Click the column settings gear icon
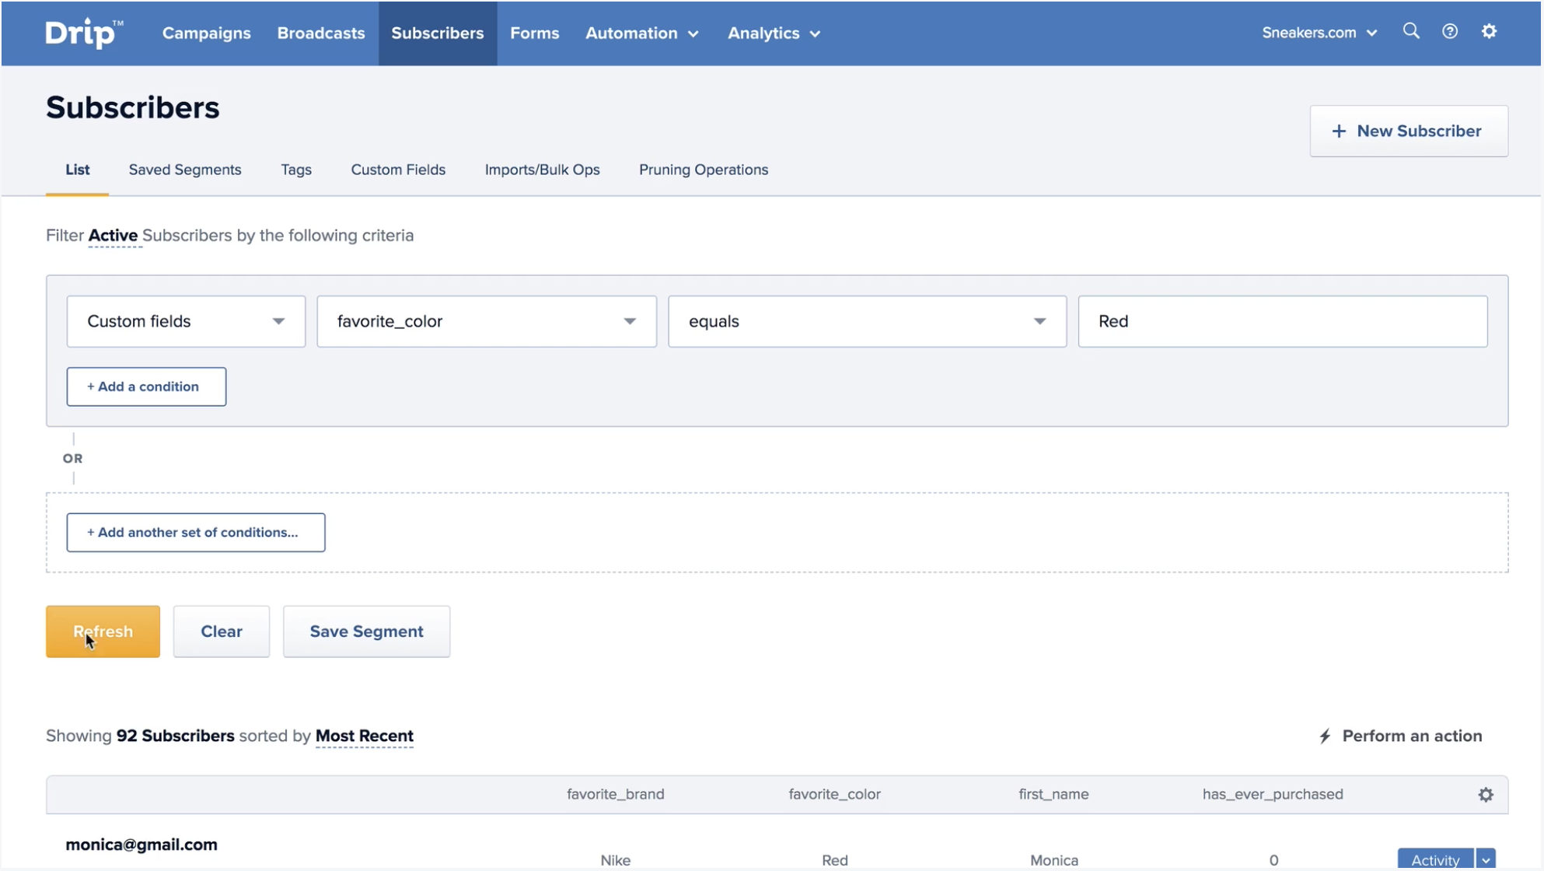 coord(1486,795)
